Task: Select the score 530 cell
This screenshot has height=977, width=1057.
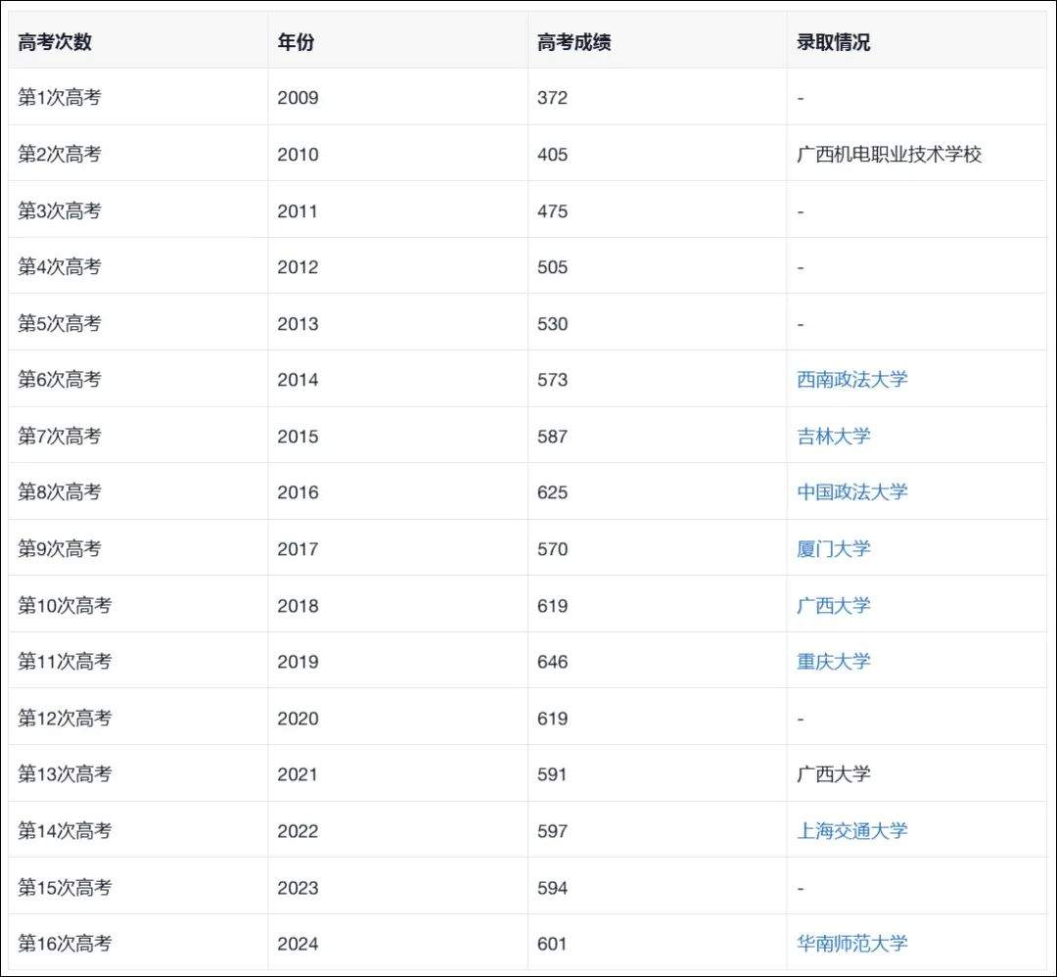Action: (x=658, y=323)
